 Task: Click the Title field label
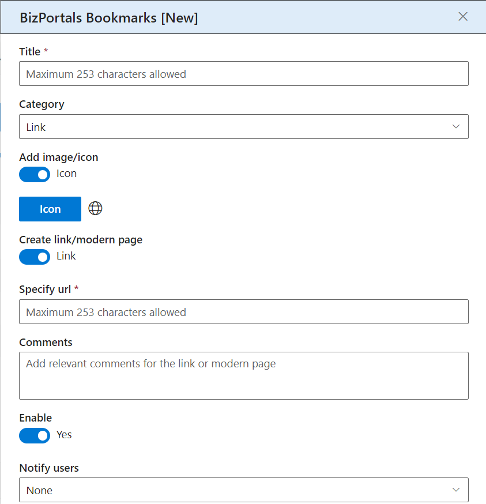point(30,51)
